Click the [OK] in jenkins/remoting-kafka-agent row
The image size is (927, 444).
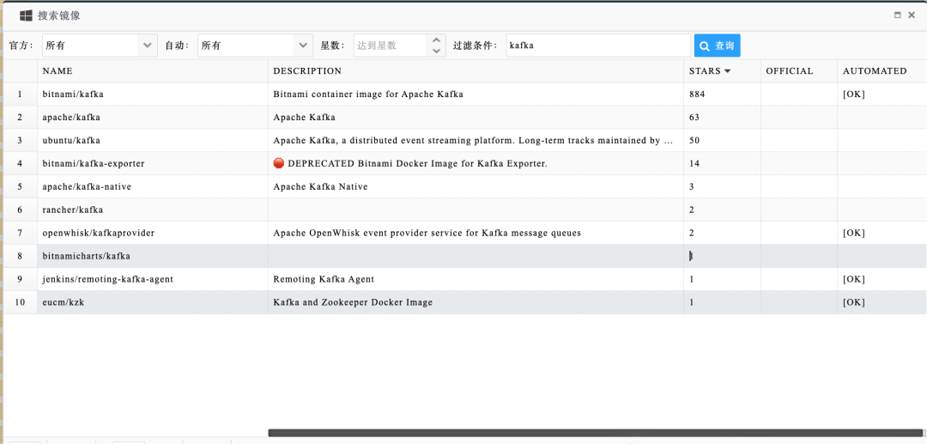tap(854, 279)
